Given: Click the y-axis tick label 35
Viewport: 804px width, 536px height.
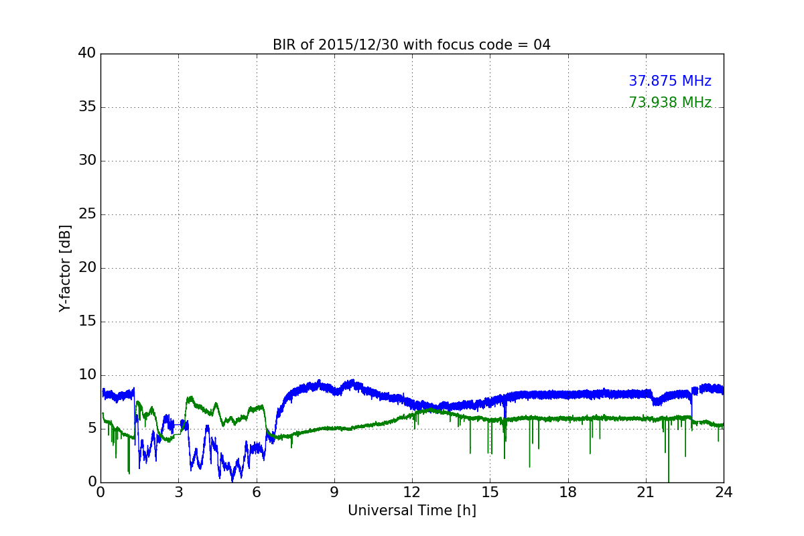Looking at the screenshot, I should (x=87, y=107).
